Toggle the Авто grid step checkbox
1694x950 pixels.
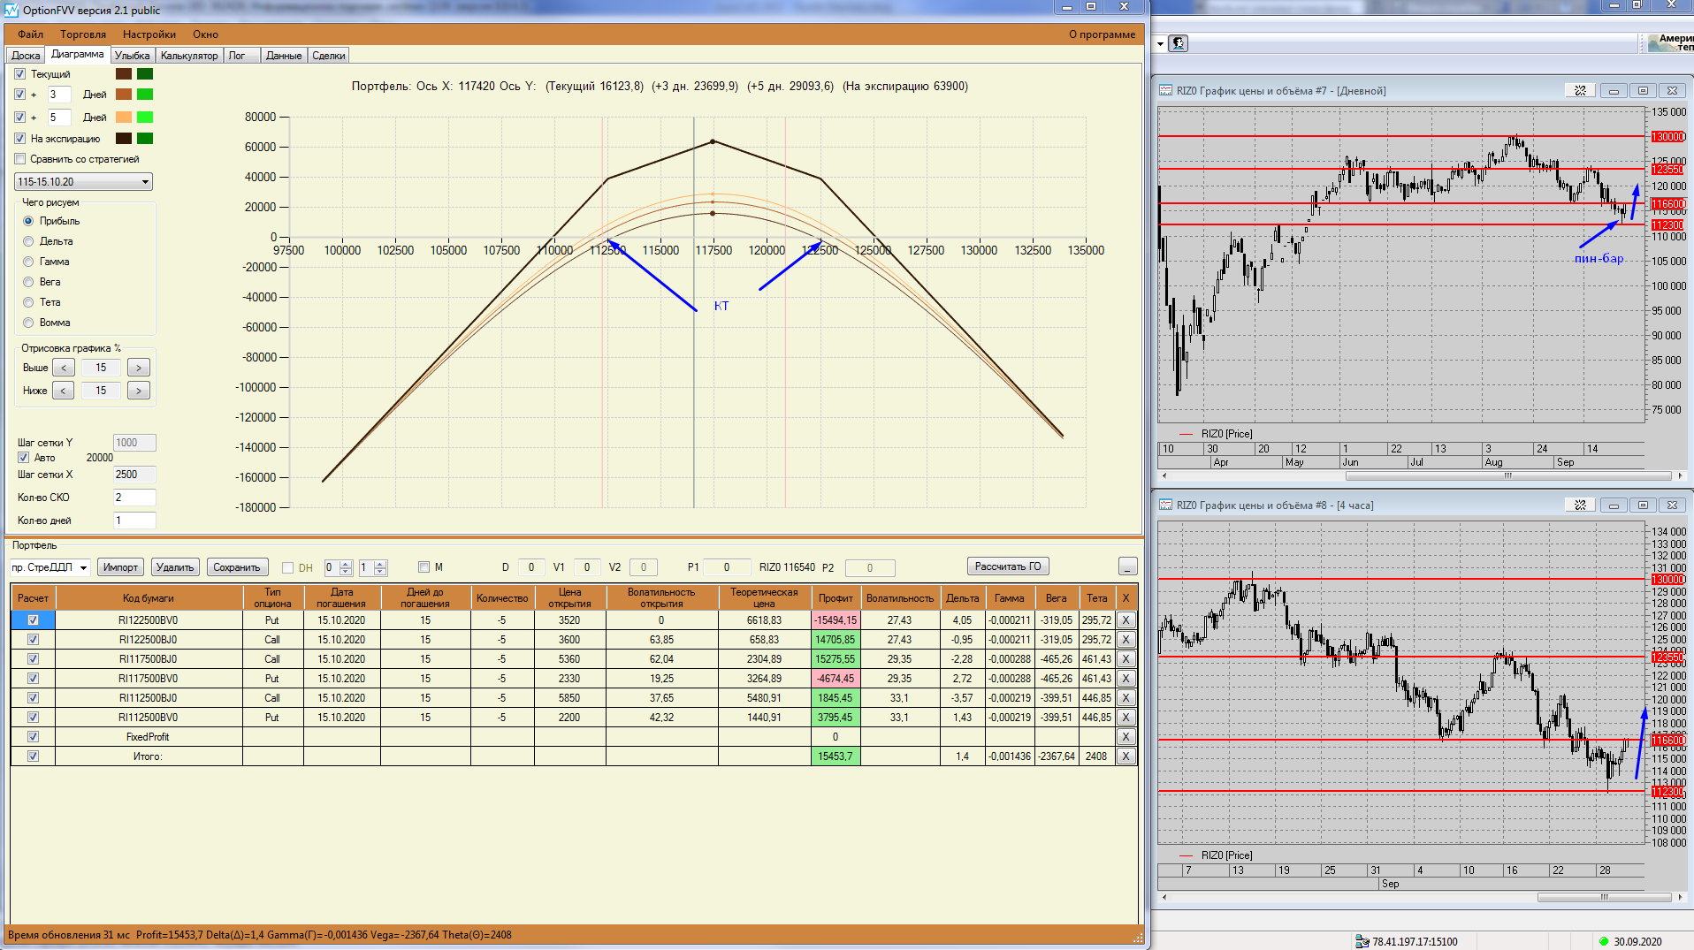tap(24, 458)
